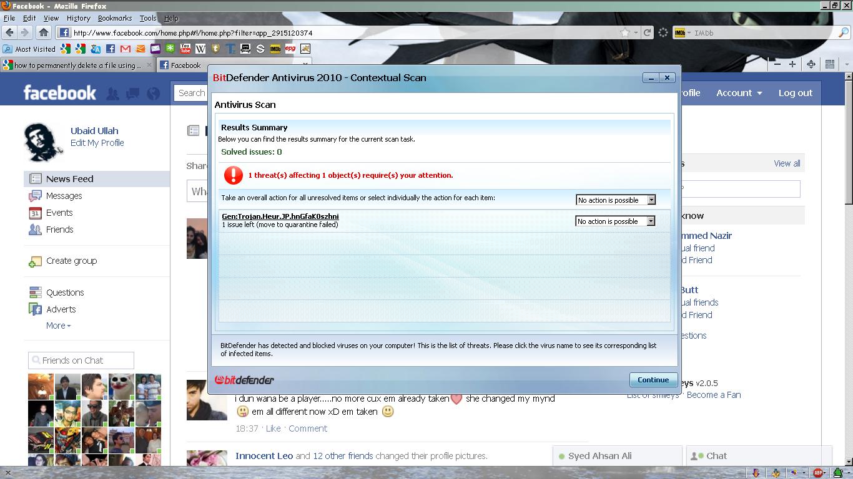Open the Tools menu
Image resolution: width=853 pixels, height=479 pixels.
pyautogui.click(x=148, y=18)
